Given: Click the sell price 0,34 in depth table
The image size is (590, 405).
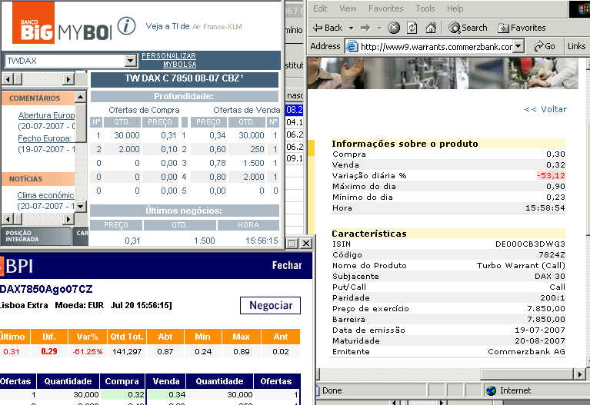Looking at the screenshot, I should point(218,135).
